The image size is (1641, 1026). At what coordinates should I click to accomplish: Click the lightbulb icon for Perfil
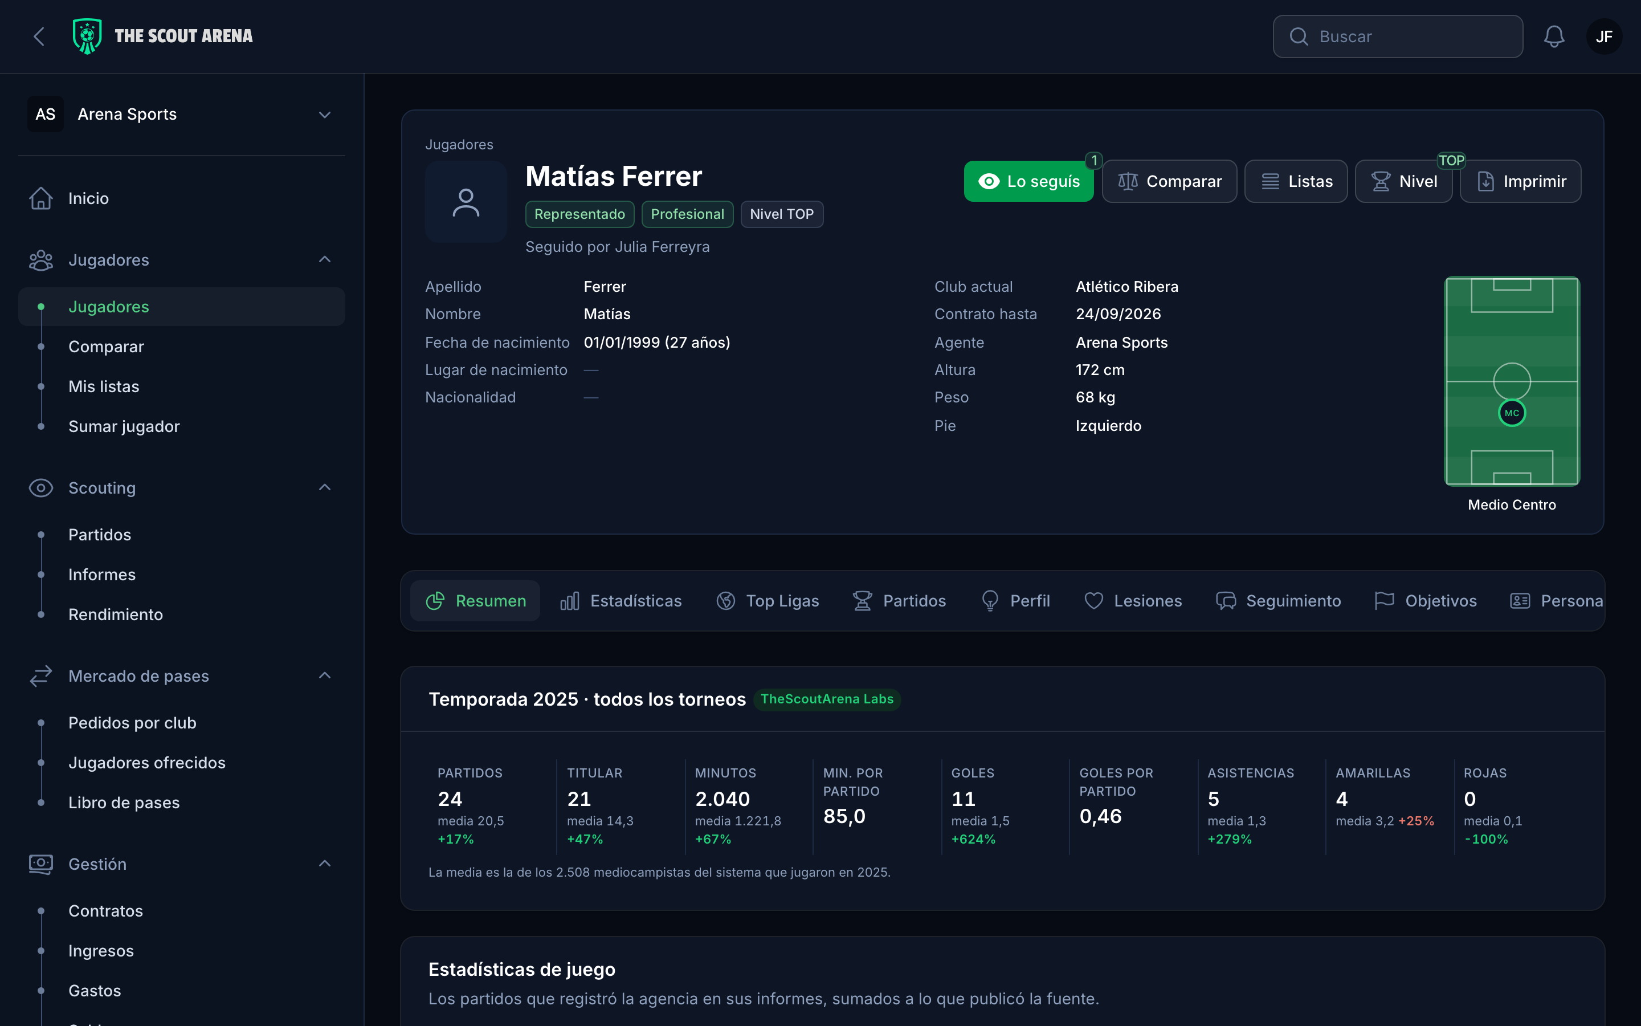990,601
